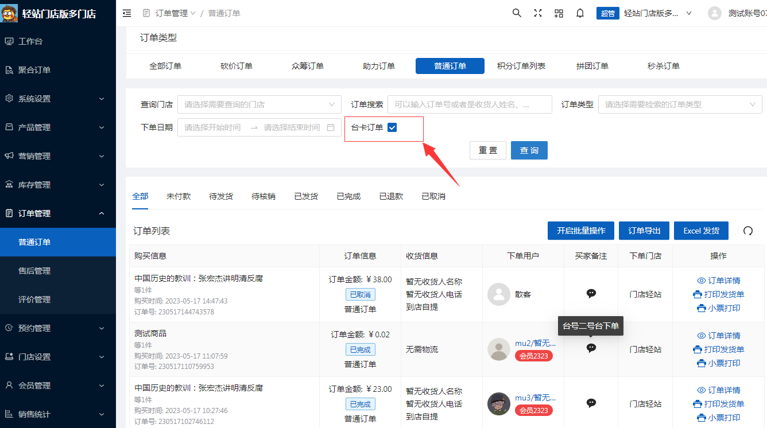
Task: Open 订单详情 for the first order
Action: click(719, 281)
